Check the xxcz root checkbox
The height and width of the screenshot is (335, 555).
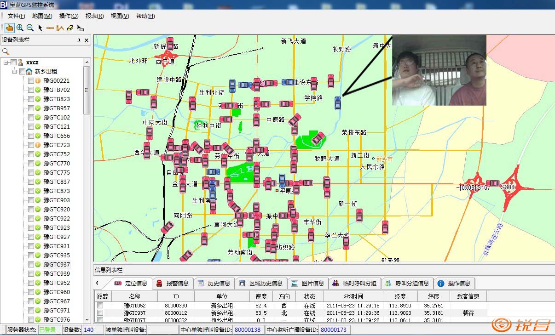click(x=13, y=62)
